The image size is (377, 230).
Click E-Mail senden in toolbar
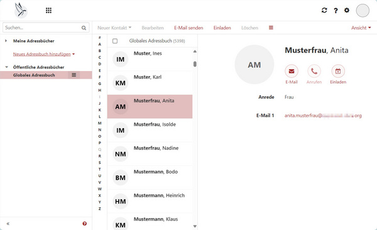(188, 28)
